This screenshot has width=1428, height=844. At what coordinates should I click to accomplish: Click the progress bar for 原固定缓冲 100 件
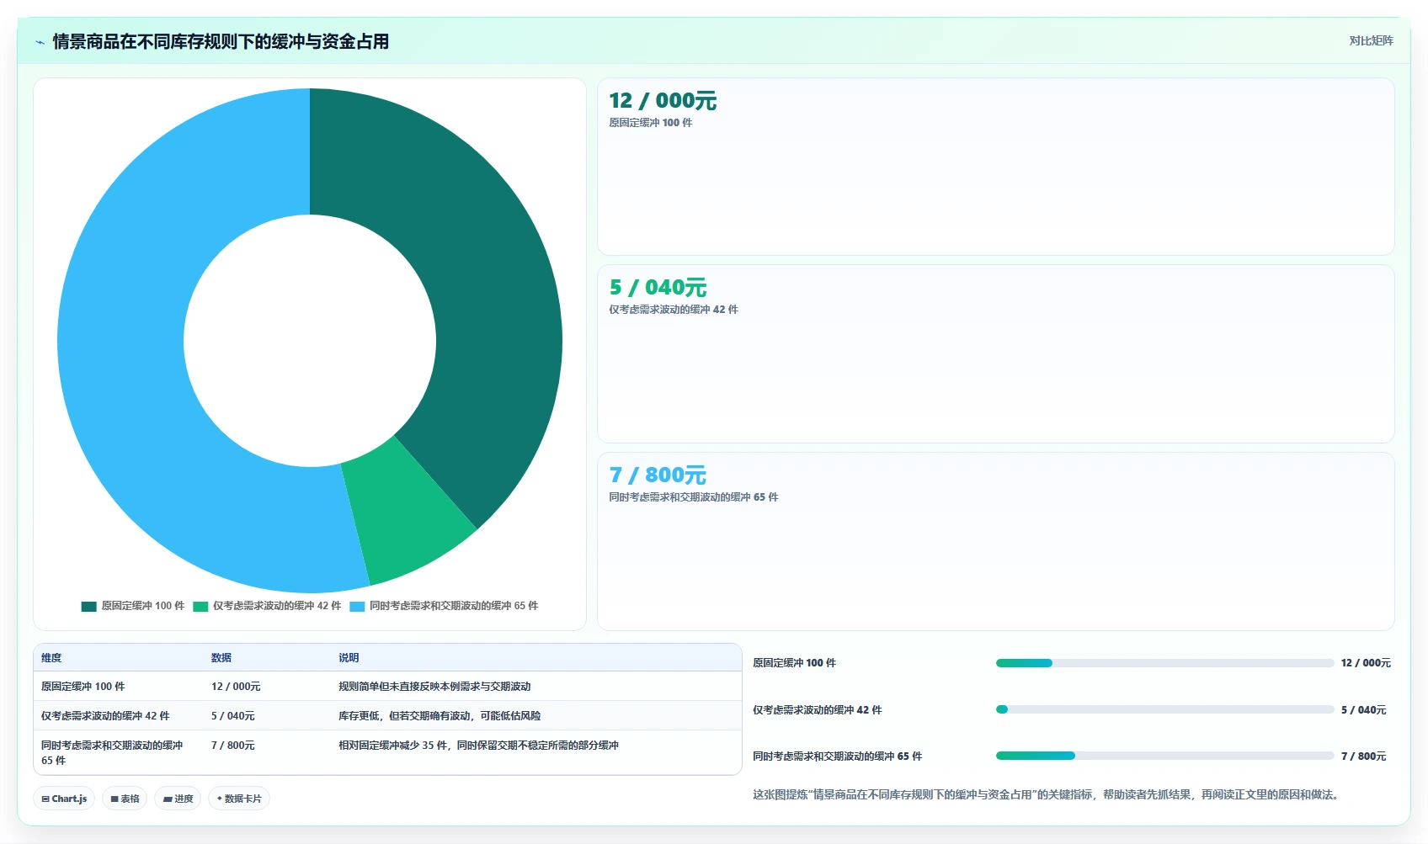pos(1164,663)
